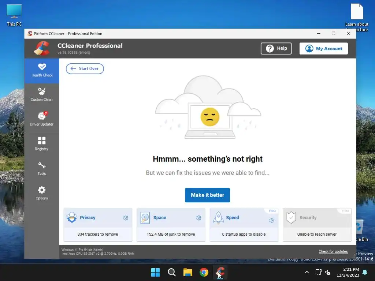Click CCleaner taskbar icon
This screenshot has height=281, width=375.
click(x=220, y=272)
